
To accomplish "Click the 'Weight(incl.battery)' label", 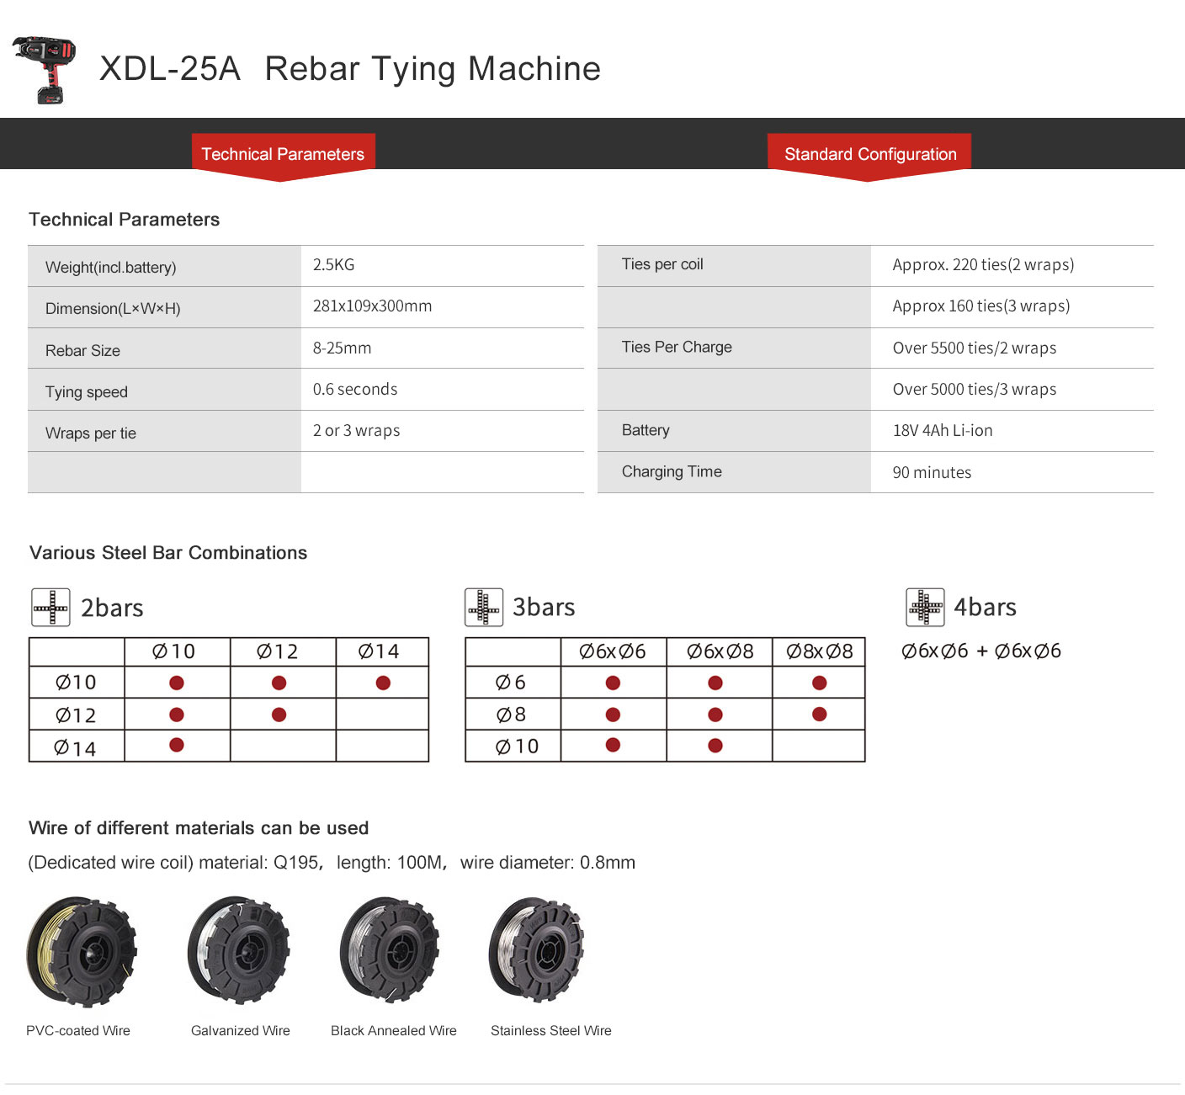I will pos(111,268).
